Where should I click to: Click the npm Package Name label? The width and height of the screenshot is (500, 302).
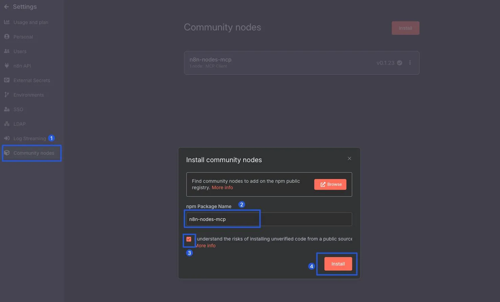pyautogui.click(x=209, y=206)
